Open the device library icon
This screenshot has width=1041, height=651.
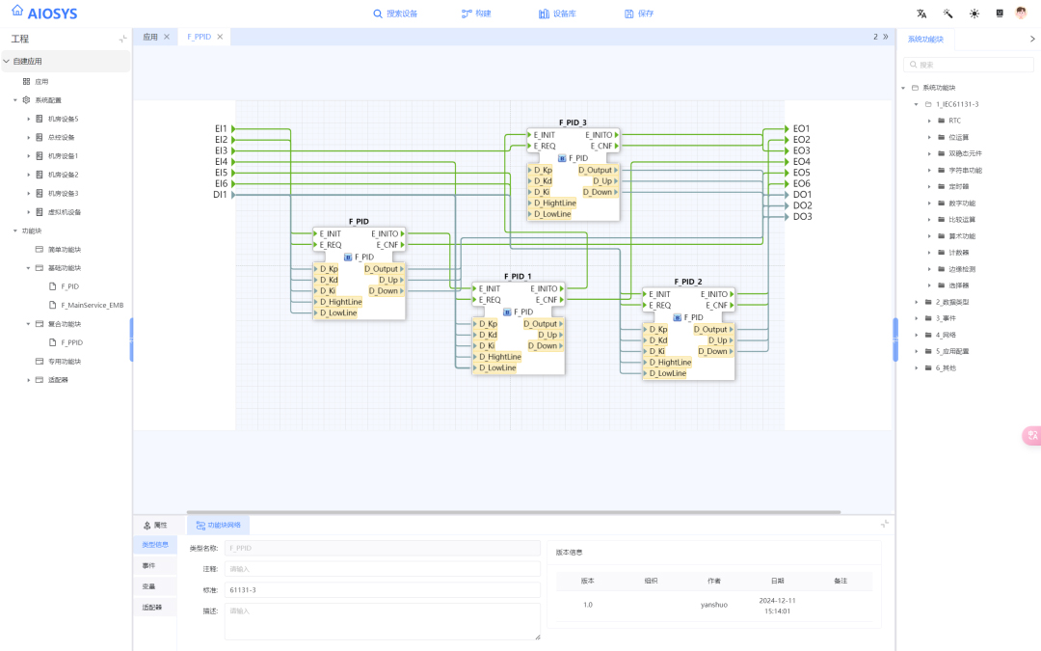544,14
